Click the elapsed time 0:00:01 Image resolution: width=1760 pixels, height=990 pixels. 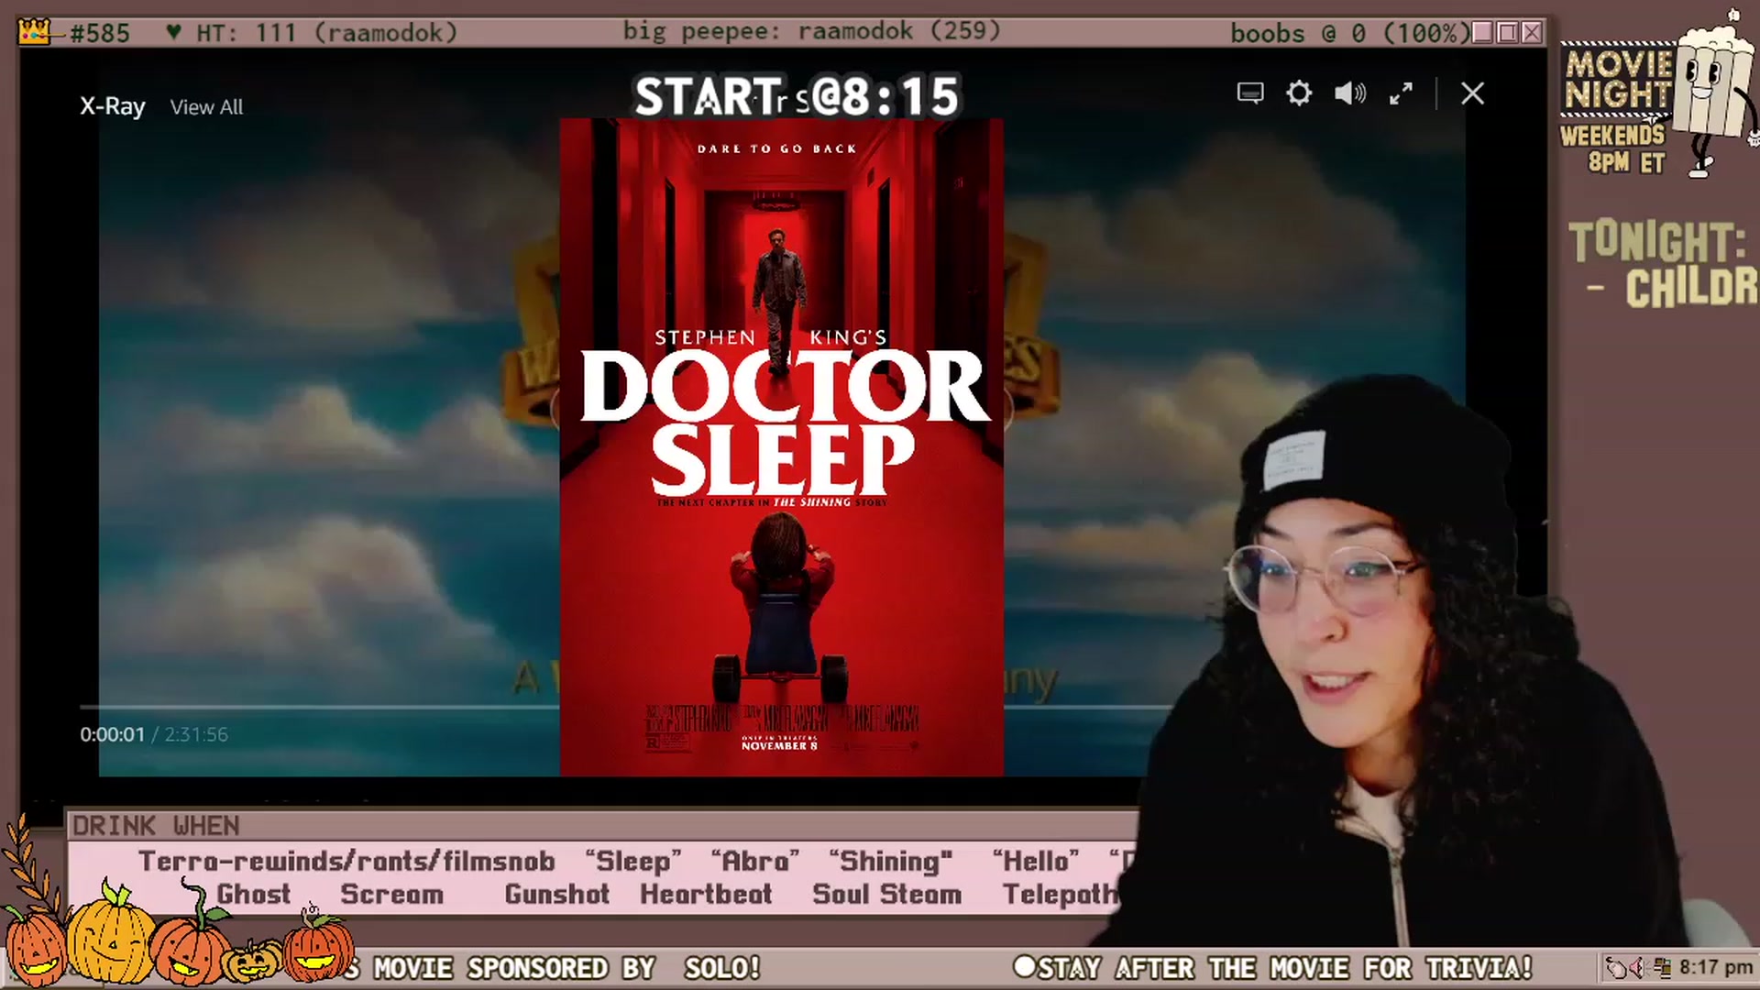(x=112, y=734)
